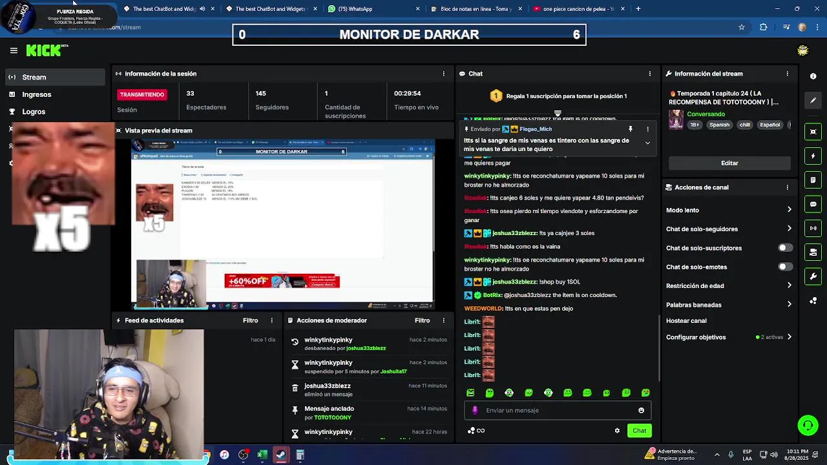Expand Chat de solo-seguidores options

pos(789,229)
